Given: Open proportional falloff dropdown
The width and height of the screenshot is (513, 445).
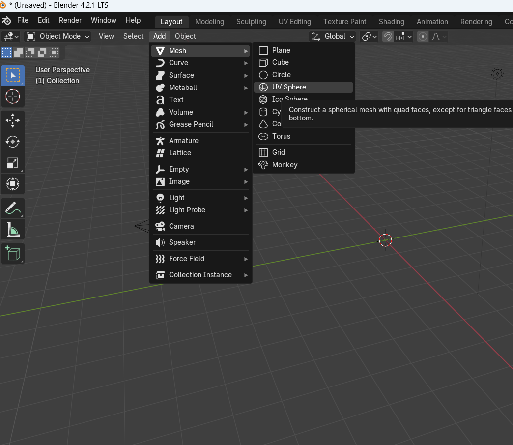Looking at the screenshot, I should tap(438, 36).
